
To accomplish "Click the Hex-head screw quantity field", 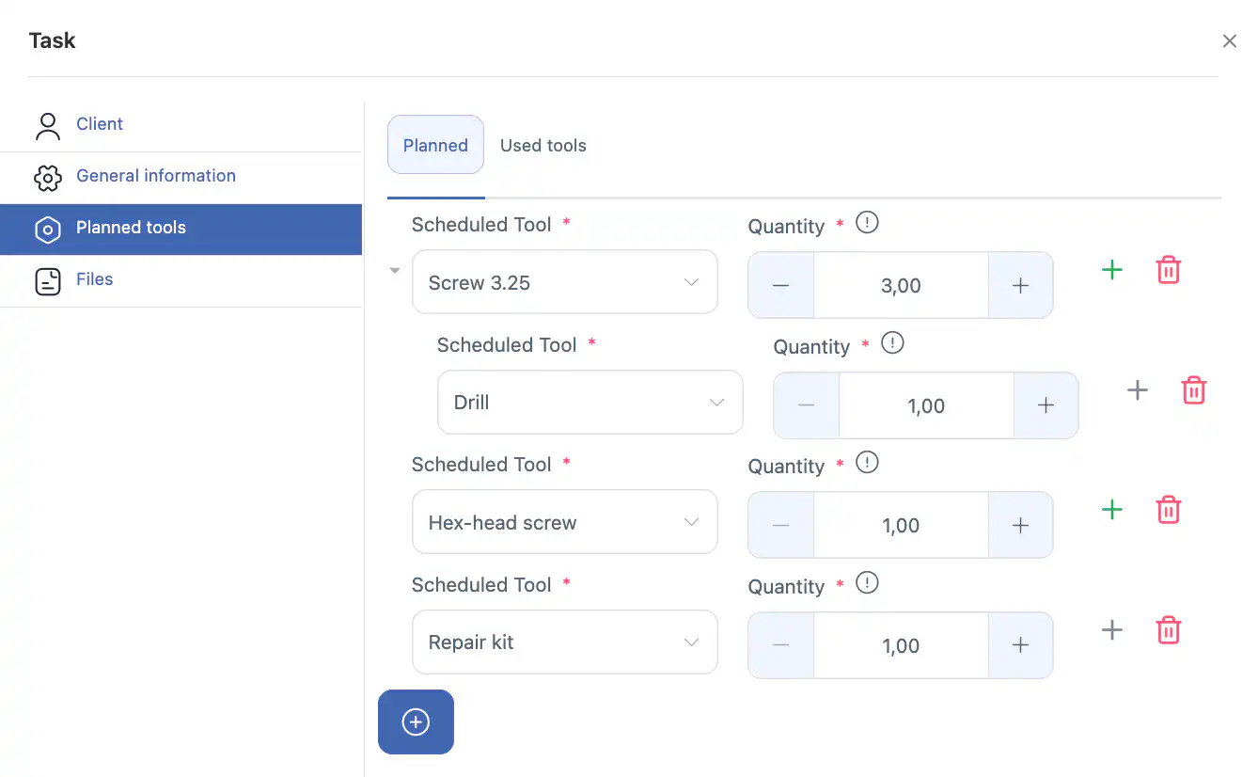I will (900, 526).
